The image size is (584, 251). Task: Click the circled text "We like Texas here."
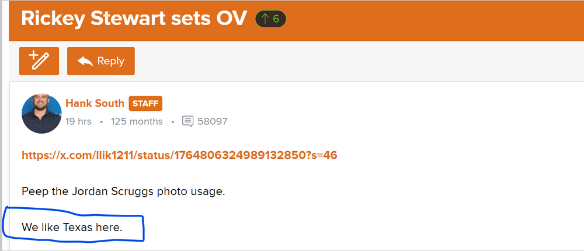[72, 227]
